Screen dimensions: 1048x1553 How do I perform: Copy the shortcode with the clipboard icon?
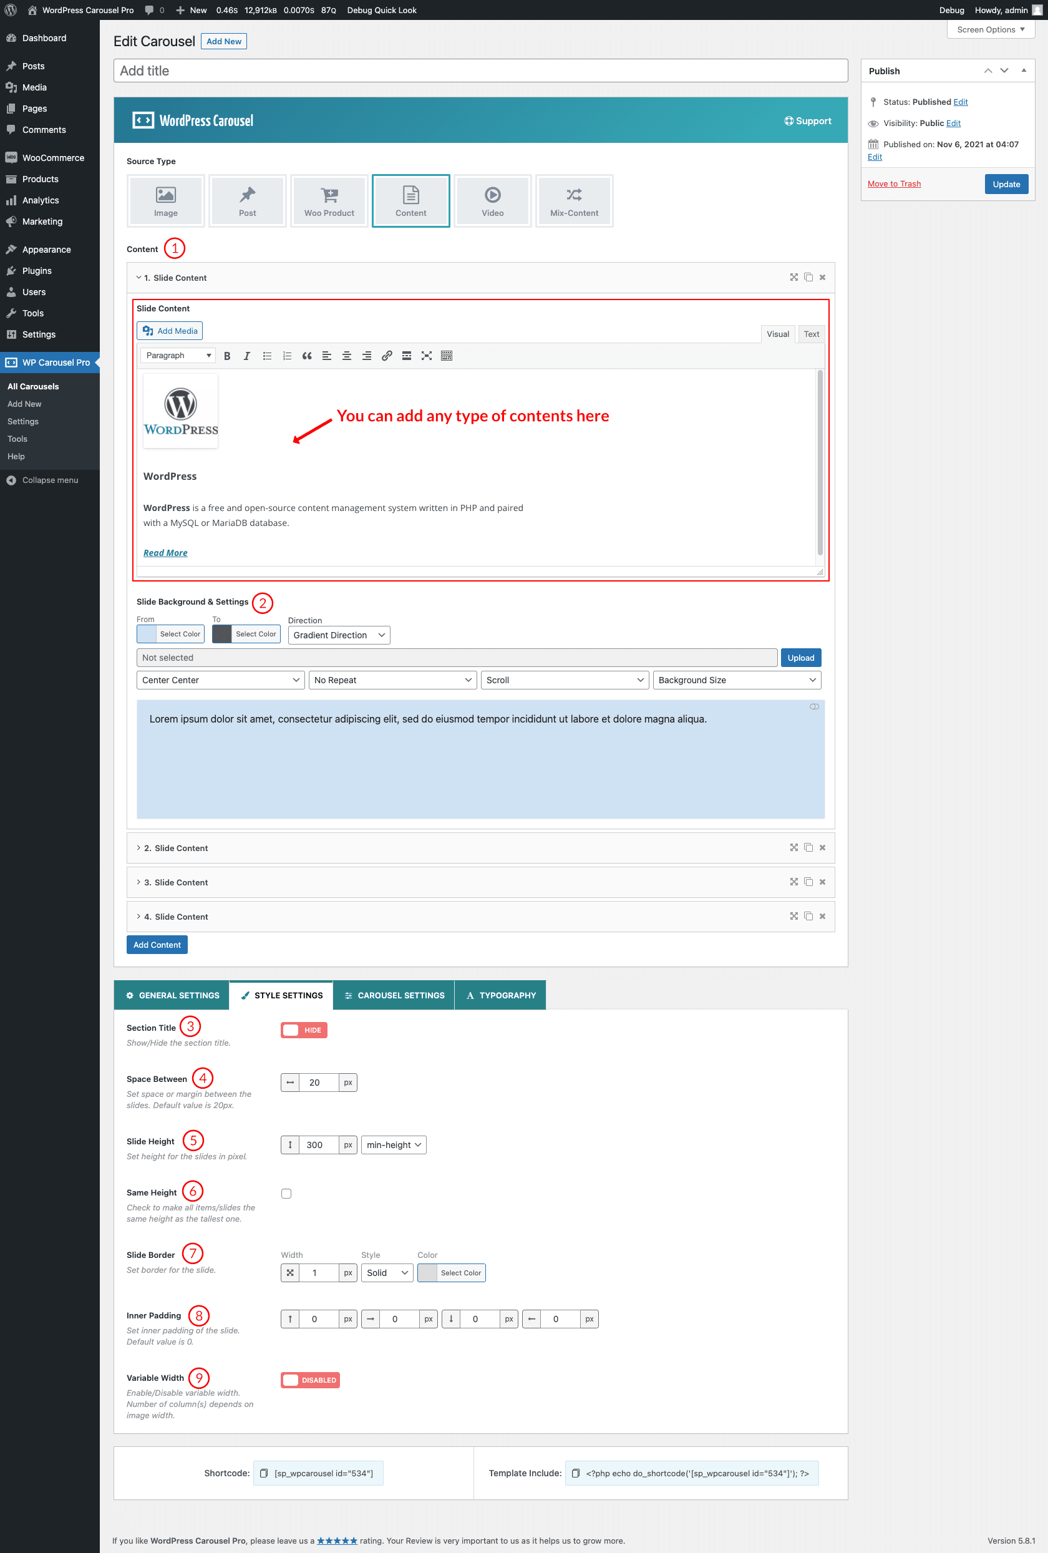coord(264,1473)
